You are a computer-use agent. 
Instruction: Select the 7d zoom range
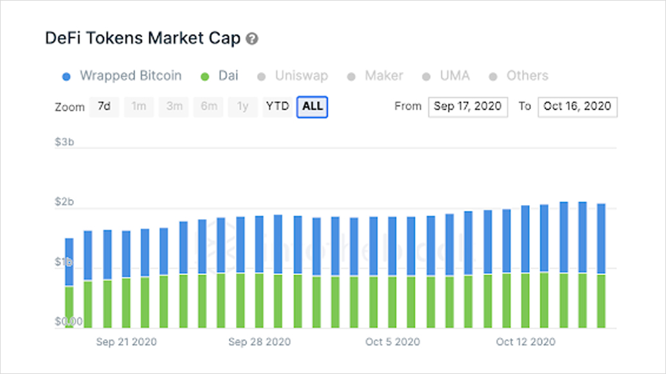[104, 107]
